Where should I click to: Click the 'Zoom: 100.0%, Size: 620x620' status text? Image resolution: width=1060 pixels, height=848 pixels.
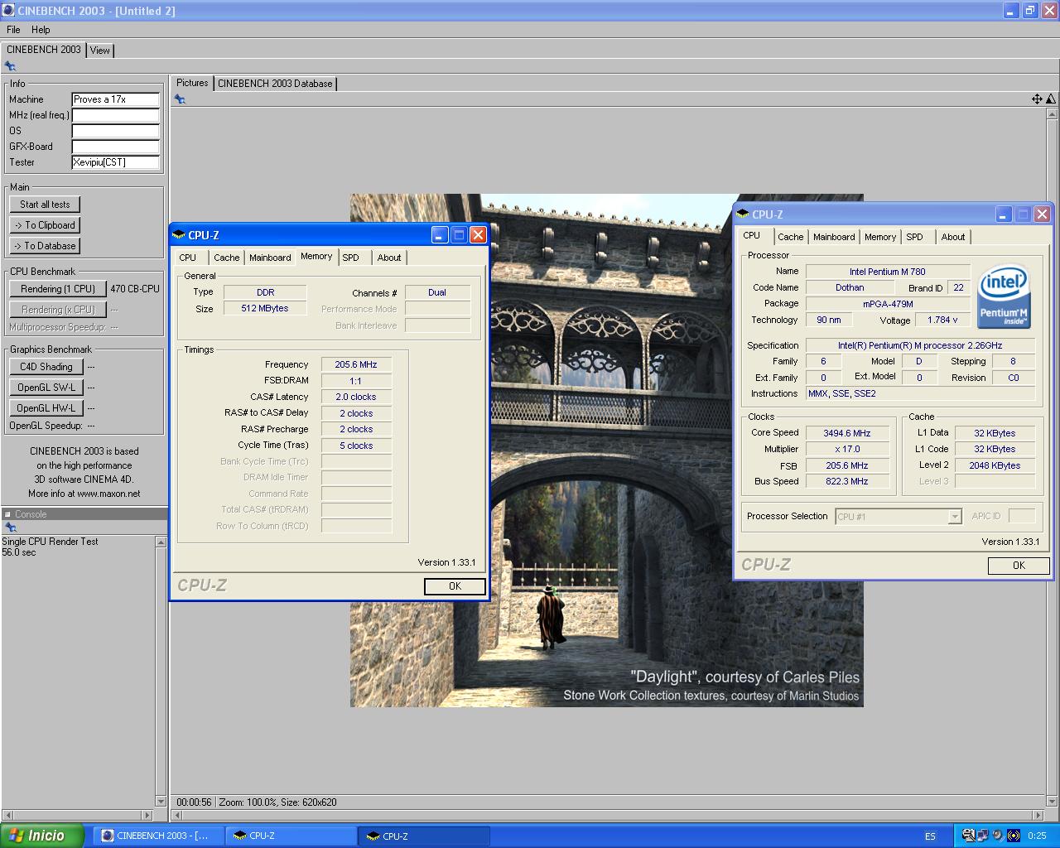[277, 802]
